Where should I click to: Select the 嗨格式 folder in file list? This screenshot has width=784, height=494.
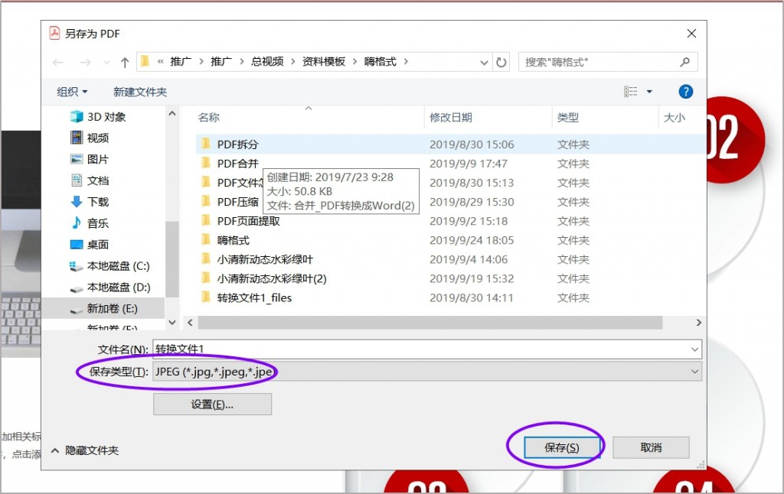pyautogui.click(x=233, y=240)
